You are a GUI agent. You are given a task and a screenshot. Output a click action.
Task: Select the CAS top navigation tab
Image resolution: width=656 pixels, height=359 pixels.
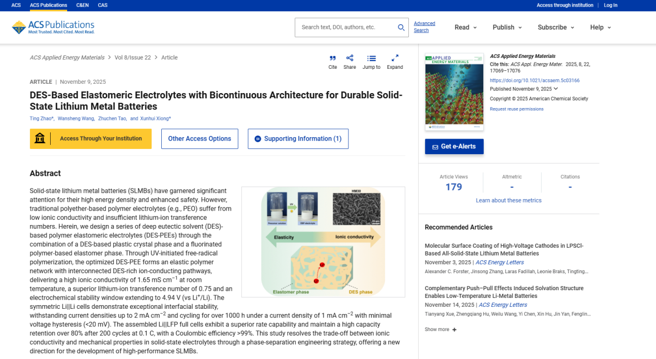click(102, 5)
